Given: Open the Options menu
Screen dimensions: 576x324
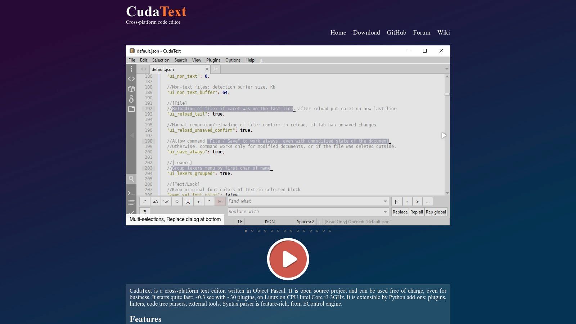Looking at the screenshot, I should pyautogui.click(x=233, y=60).
